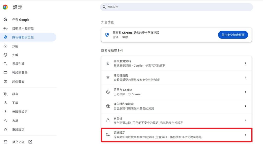Open the 重設設定 sidebar entry
Image resolution: width=263 pixels, height=147 pixels.
pyautogui.click(x=18, y=130)
